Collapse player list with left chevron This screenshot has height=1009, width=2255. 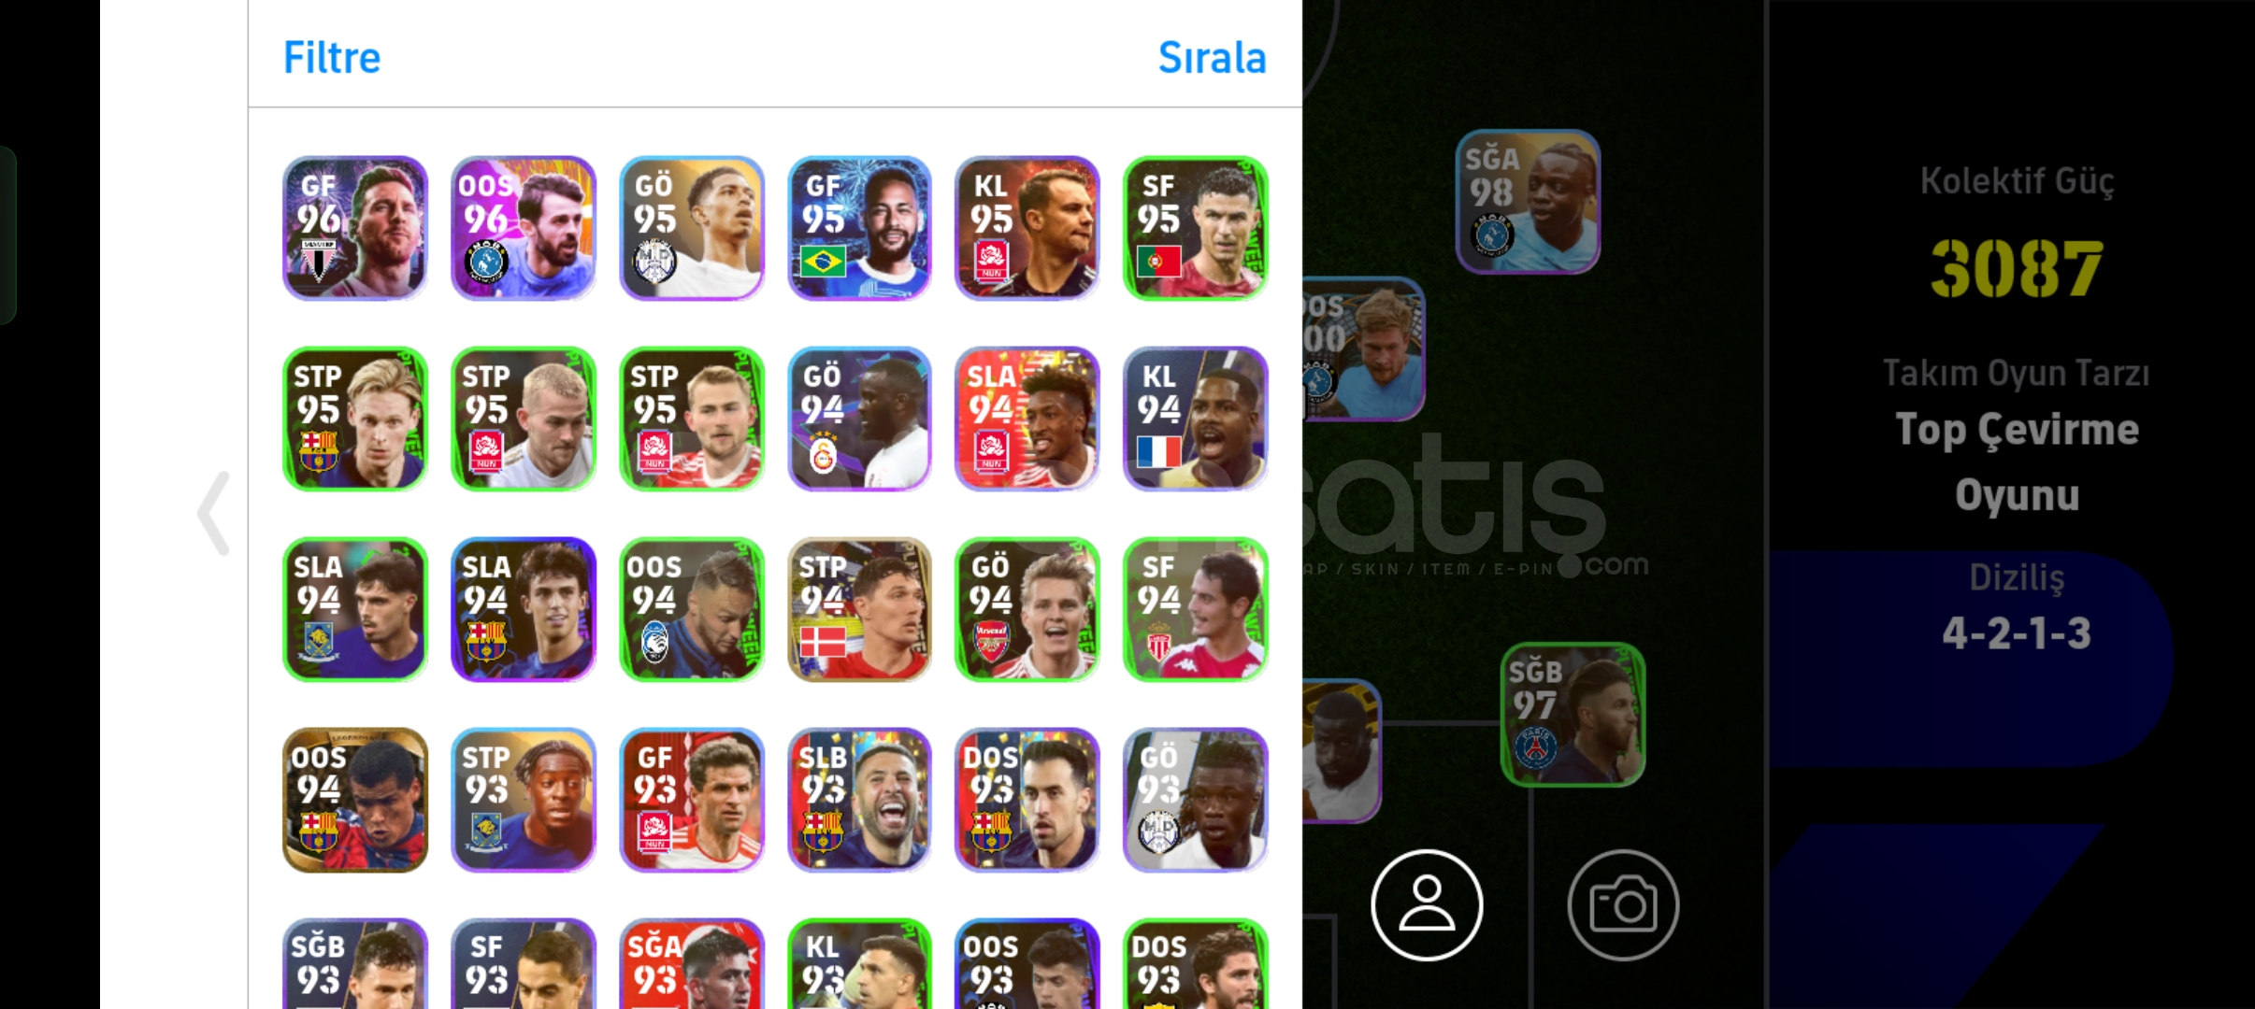pyautogui.click(x=214, y=513)
